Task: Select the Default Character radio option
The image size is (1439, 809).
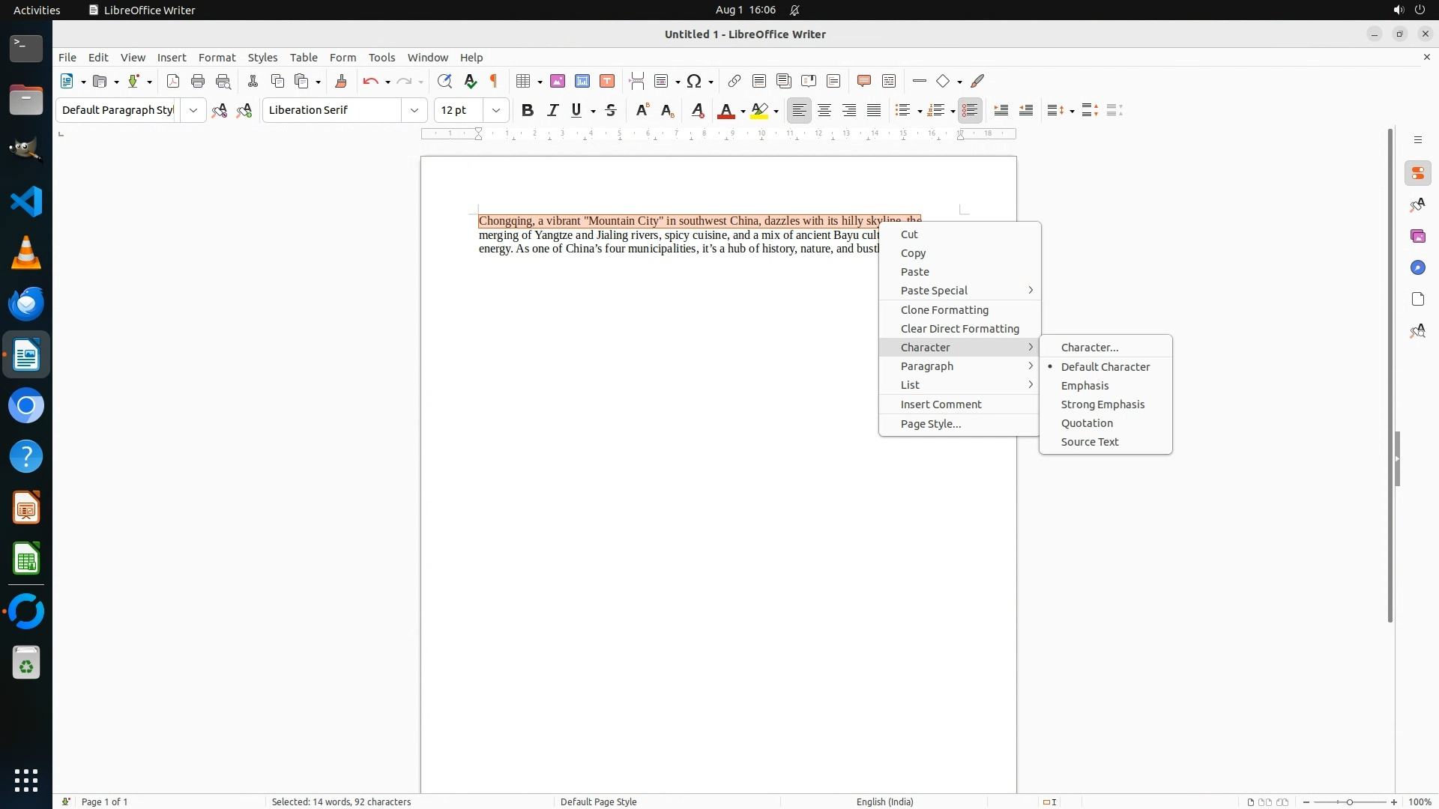Action: 1105,366
